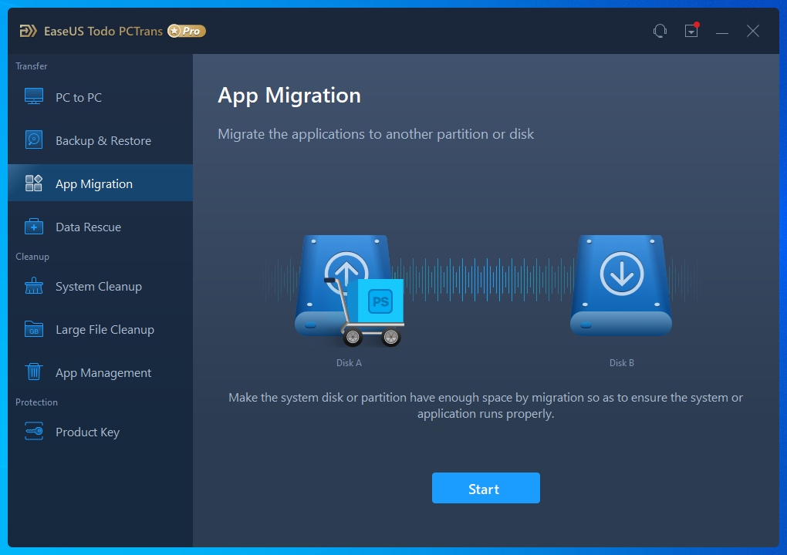Go to Data Rescue section
This screenshot has height=555, width=787.
[100, 227]
